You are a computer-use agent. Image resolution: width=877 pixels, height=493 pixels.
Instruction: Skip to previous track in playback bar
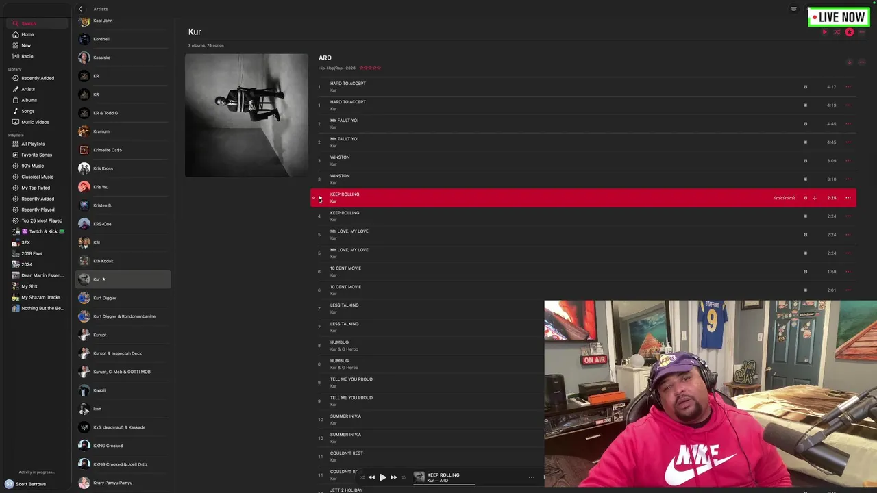pyautogui.click(x=371, y=477)
